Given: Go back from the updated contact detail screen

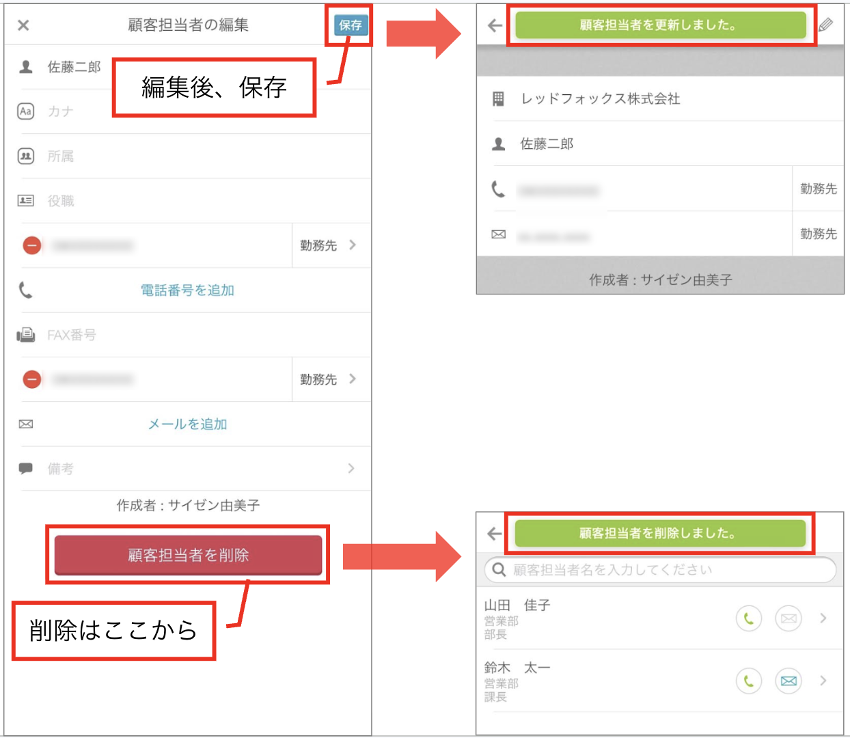Looking at the screenshot, I should pyautogui.click(x=495, y=26).
